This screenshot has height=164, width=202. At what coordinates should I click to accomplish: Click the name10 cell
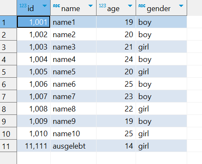click(x=73, y=134)
